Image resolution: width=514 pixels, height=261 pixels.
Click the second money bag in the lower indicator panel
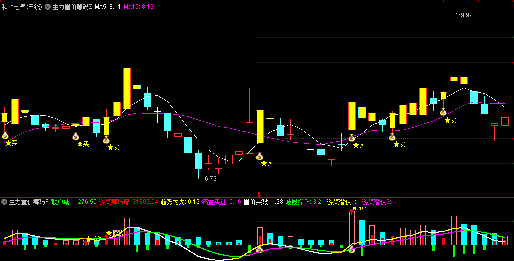tap(351, 250)
